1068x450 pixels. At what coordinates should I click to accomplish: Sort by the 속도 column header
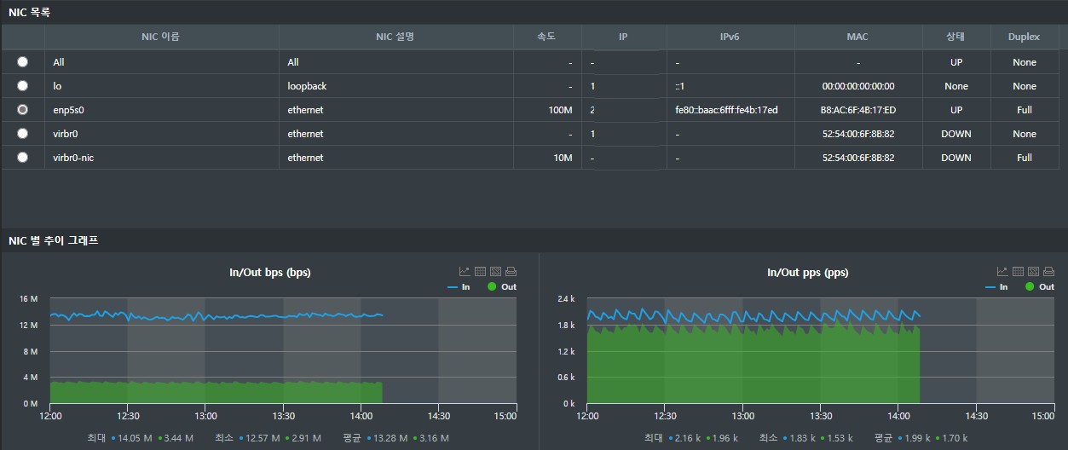547,37
